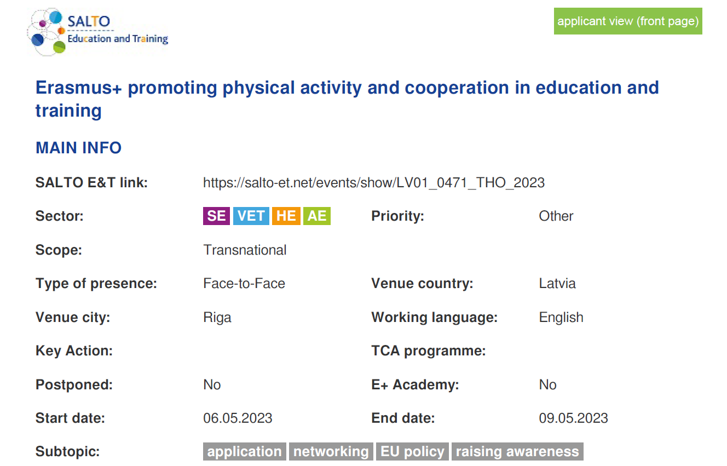
Task: Click the end date 09.05.2023
Action: pyautogui.click(x=573, y=418)
